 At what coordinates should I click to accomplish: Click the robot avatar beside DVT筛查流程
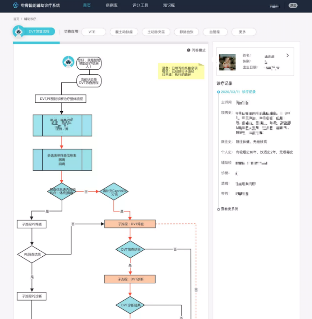tap(19, 32)
